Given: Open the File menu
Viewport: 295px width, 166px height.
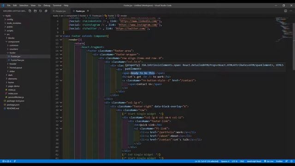Looking at the screenshot, I should pyautogui.click(x=9, y=6).
